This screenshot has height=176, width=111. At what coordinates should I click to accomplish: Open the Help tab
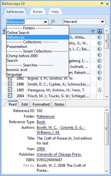point(55,12)
